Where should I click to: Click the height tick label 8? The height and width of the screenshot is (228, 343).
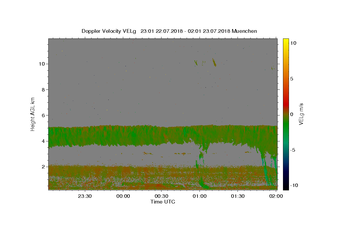43,89
